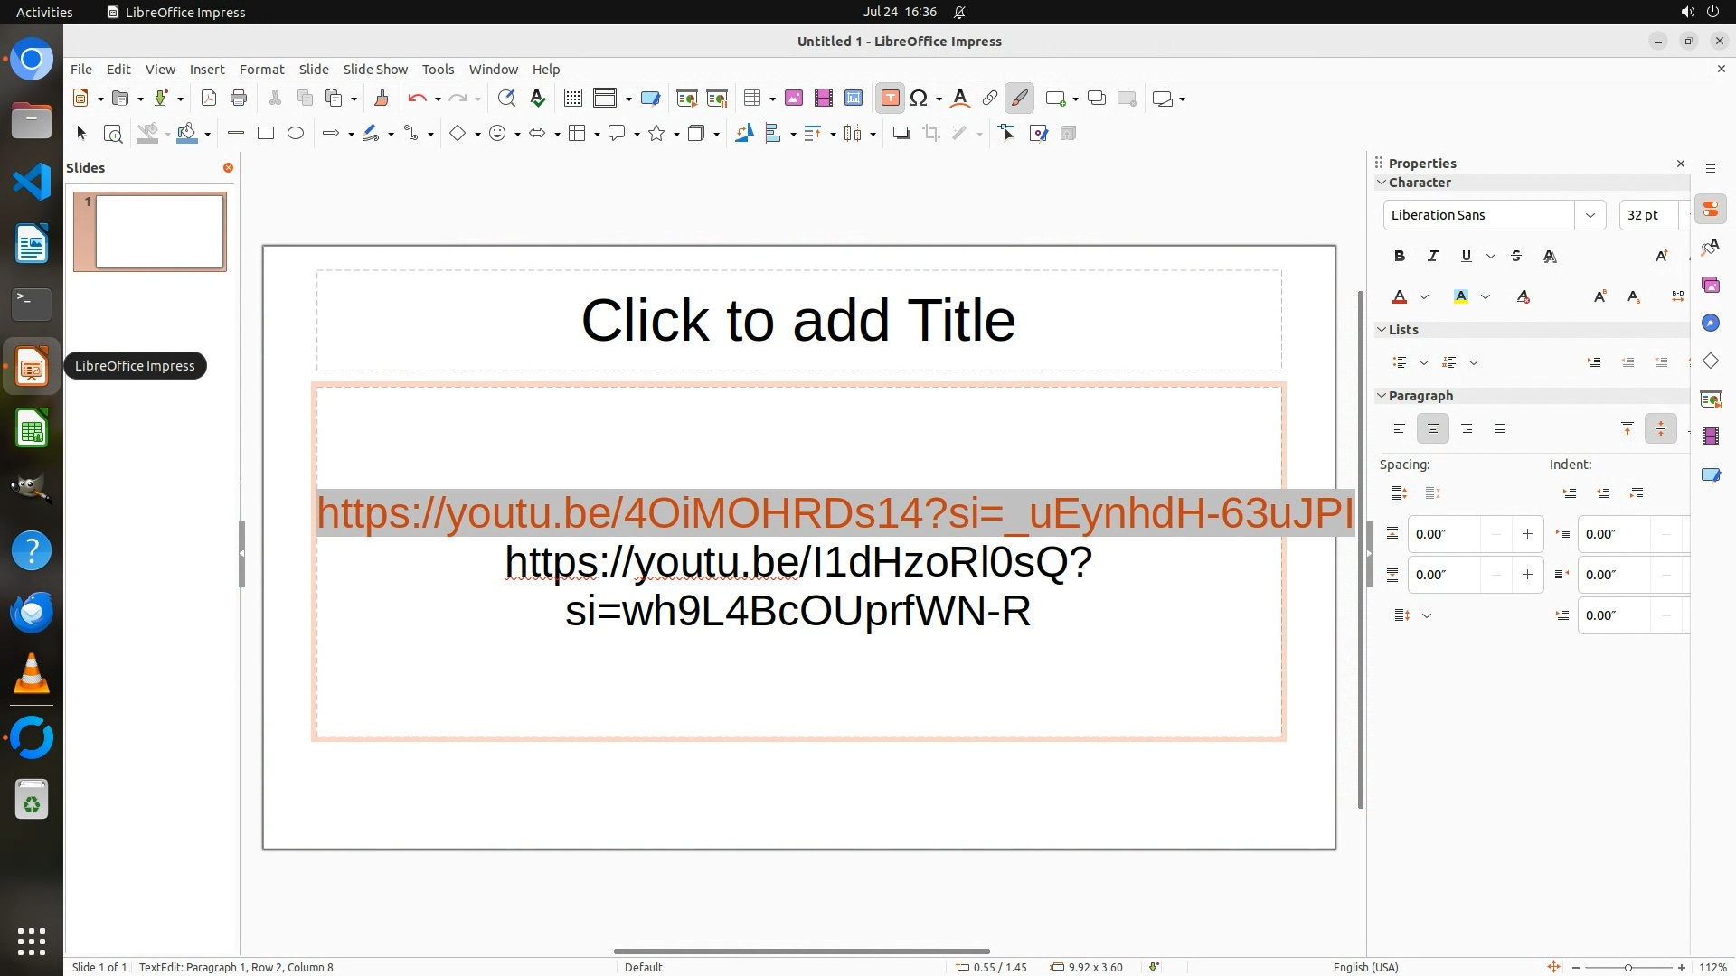Select the Ellipse drawing tool
The height and width of the screenshot is (976, 1736).
pos(296,134)
